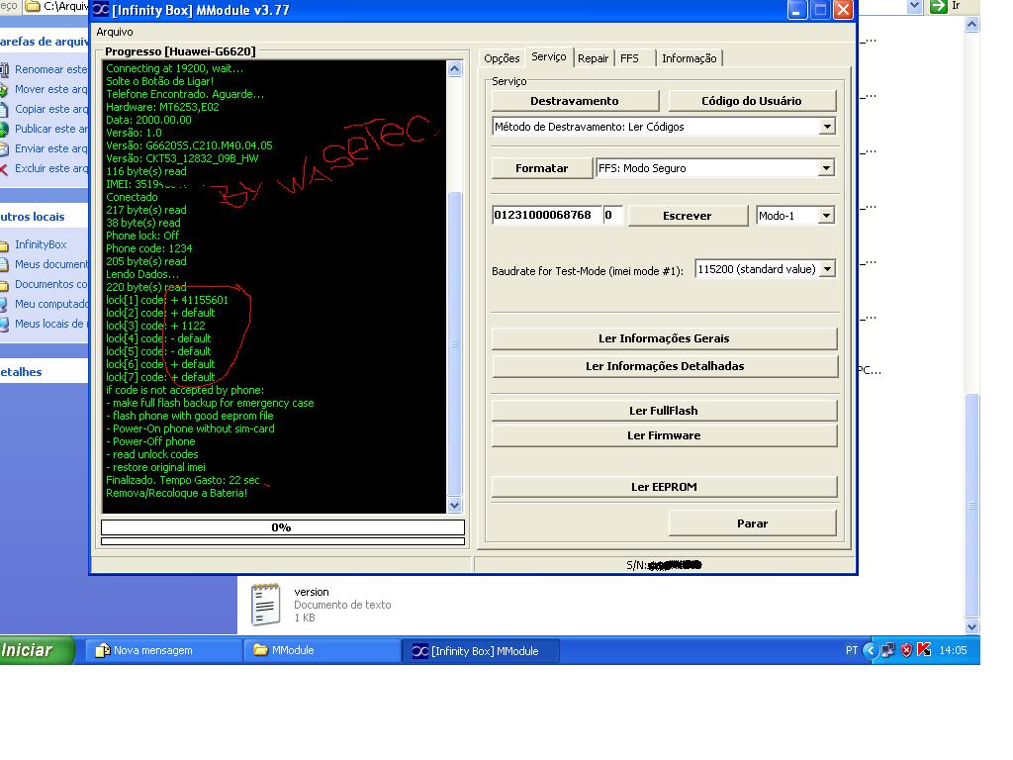Screen dimensions: 1013x760
Task: Open the Método de Destravamento dropdown
Action: click(827, 127)
